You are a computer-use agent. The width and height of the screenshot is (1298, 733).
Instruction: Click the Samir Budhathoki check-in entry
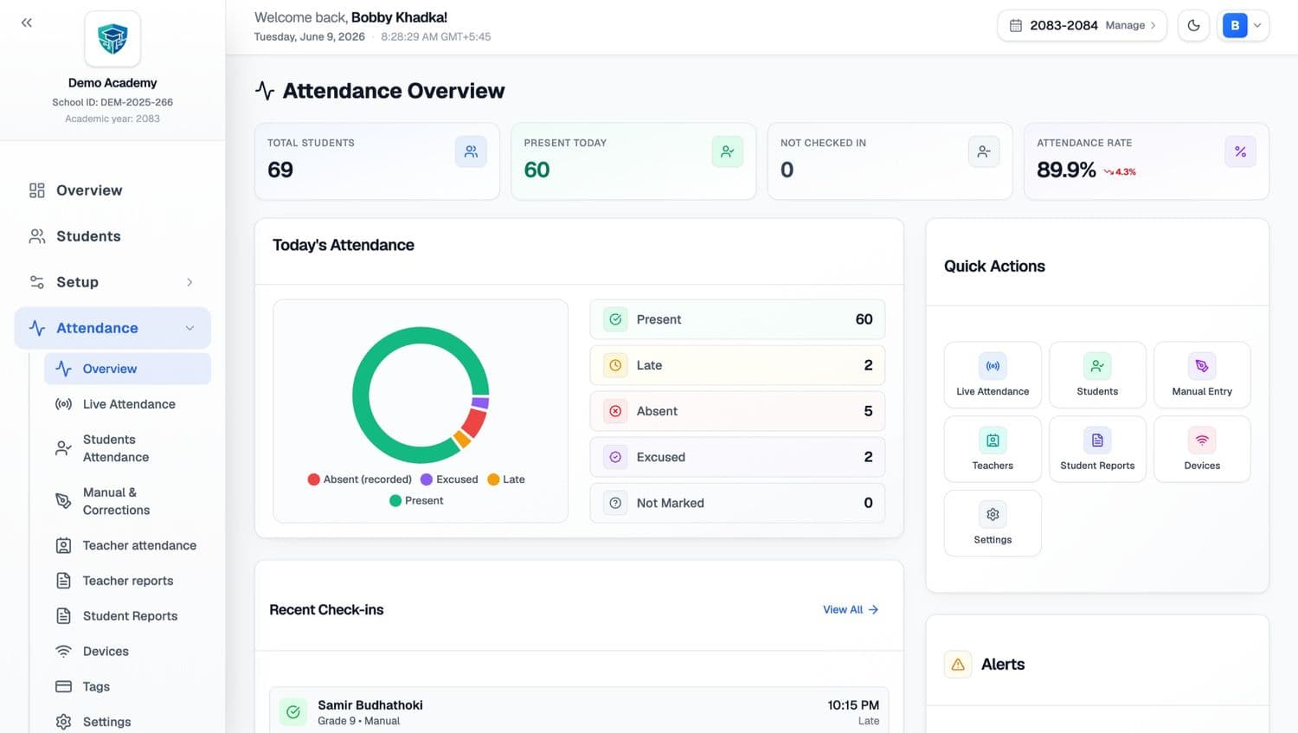[x=579, y=712]
